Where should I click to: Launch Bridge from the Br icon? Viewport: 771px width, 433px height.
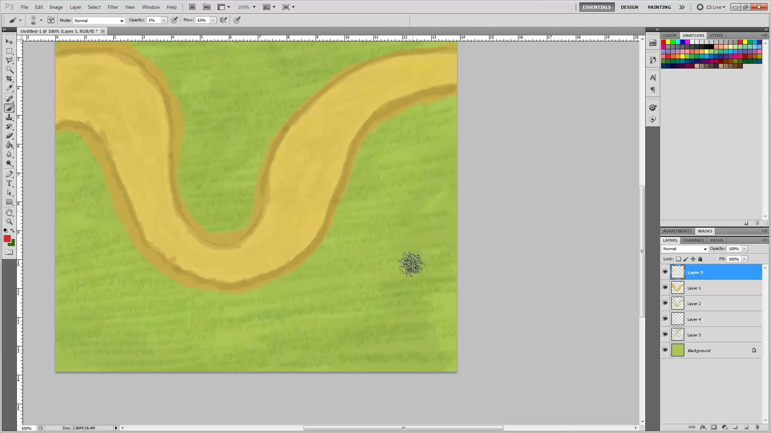(192, 7)
